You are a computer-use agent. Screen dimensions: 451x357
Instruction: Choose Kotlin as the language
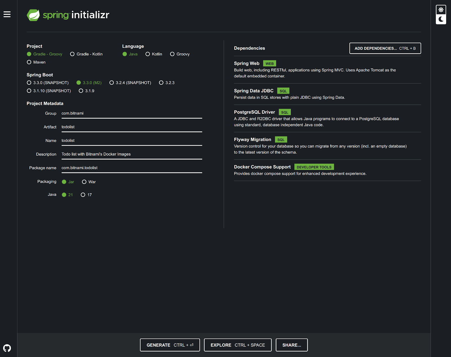[x=154, y=54]
